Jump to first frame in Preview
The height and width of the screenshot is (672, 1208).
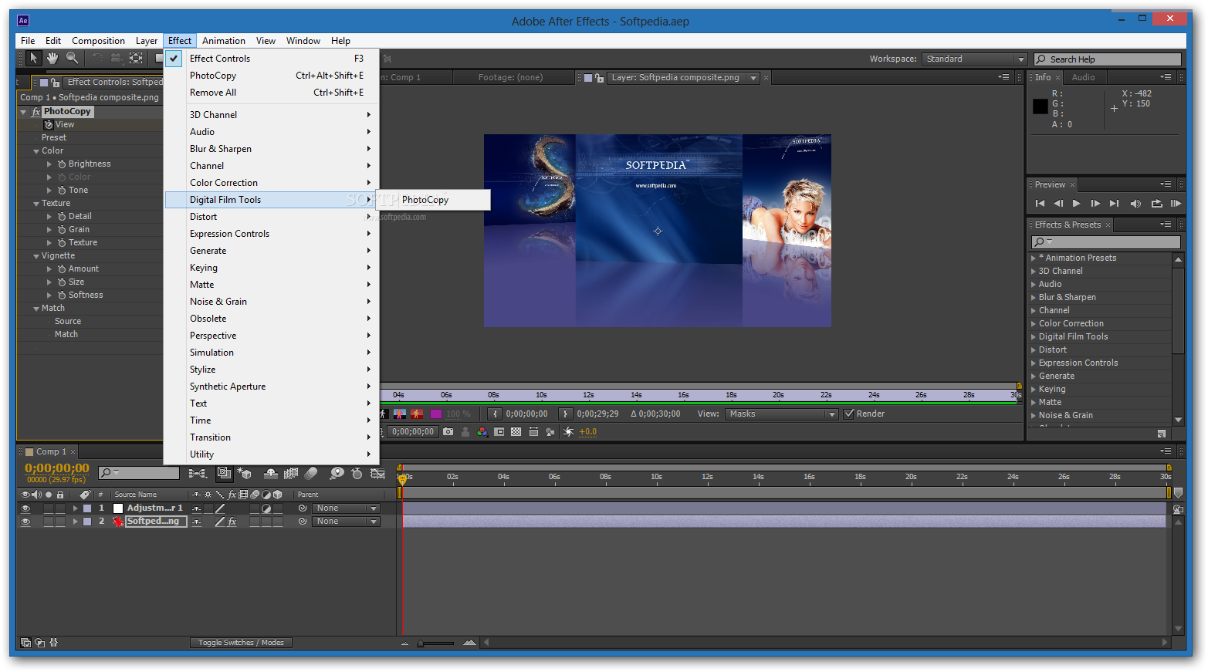pos(1040,204)
